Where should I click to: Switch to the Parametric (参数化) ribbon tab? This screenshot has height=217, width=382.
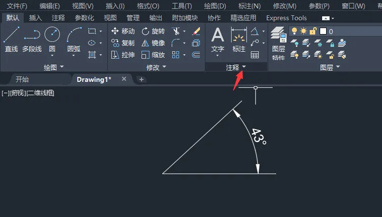(84, 18)
